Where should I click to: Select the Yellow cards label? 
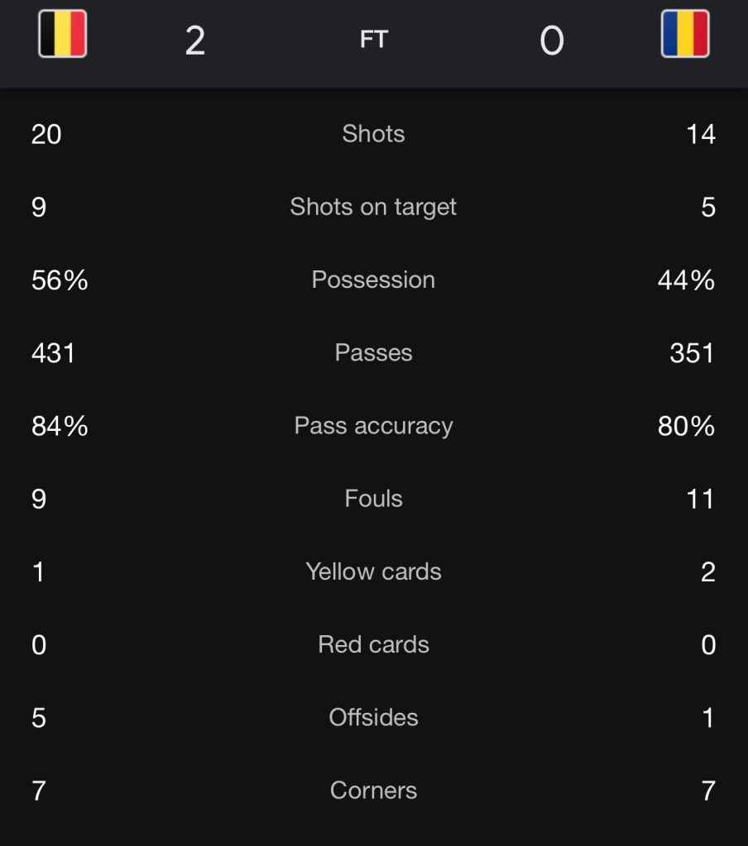[x=373, y=571]
